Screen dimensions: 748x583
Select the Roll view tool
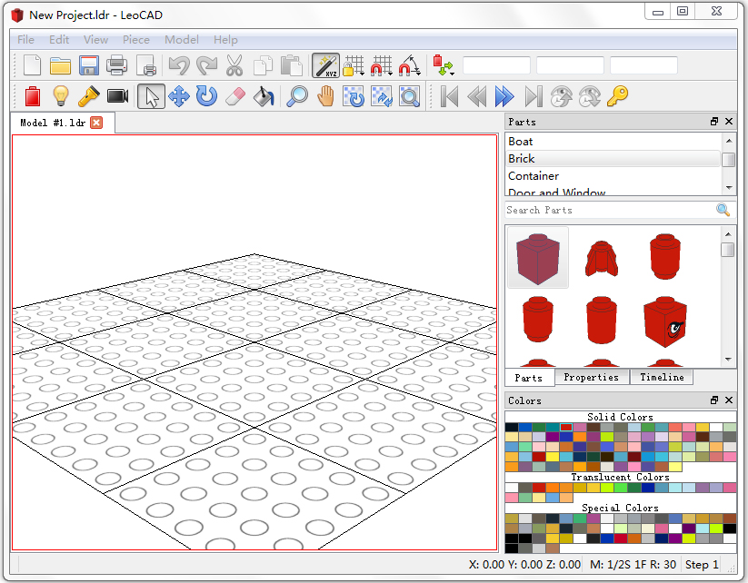382,96
